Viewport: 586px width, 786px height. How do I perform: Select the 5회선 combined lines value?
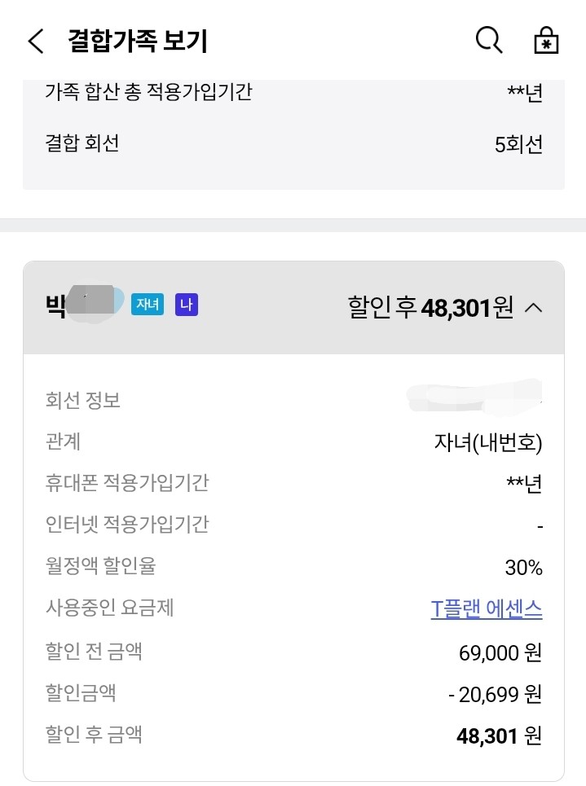(x=518, y=144)
